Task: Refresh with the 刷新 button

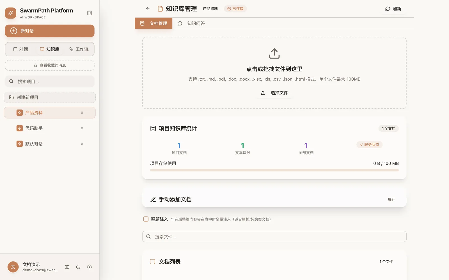Action: pyautogui.click(x=393, y=9)
